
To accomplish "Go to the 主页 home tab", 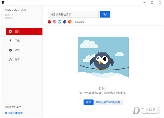I will tap(24, 31).
